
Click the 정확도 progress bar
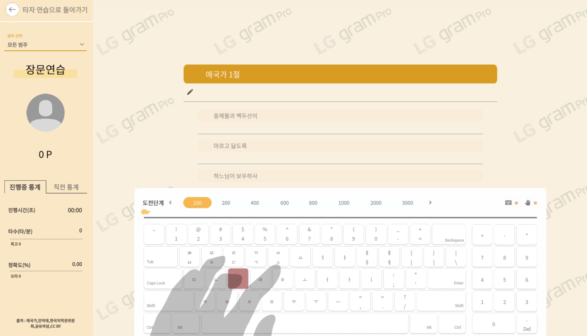tap(46, 271)
